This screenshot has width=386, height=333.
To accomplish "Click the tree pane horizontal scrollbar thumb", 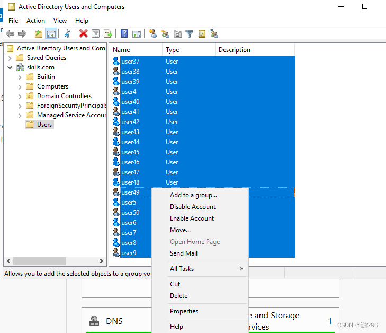I will coord(39,261).
